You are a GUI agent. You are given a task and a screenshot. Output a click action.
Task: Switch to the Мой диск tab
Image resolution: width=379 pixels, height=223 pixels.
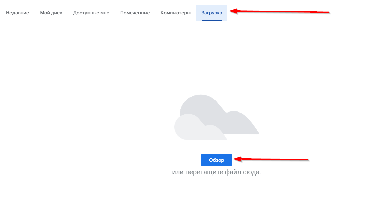(51, 13)
